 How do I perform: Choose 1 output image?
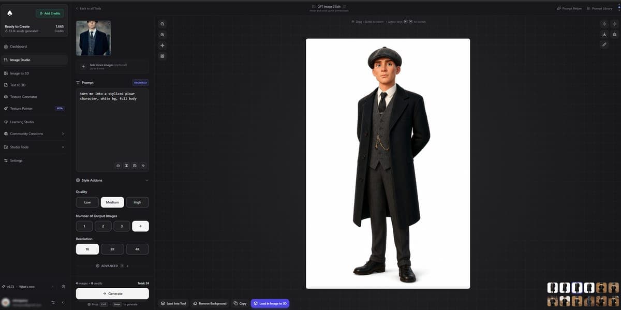84,226
